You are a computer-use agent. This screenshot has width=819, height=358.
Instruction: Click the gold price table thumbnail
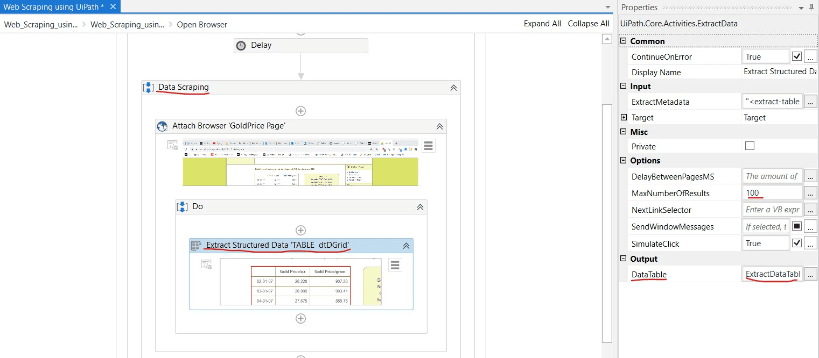(x=300, y=282)
